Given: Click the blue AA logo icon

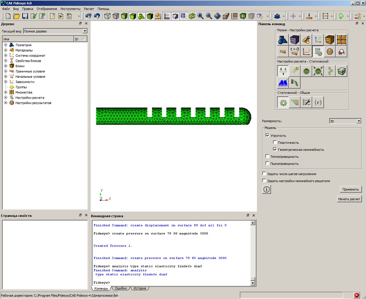Looking at the screenshot, I should tap(283, 83).
